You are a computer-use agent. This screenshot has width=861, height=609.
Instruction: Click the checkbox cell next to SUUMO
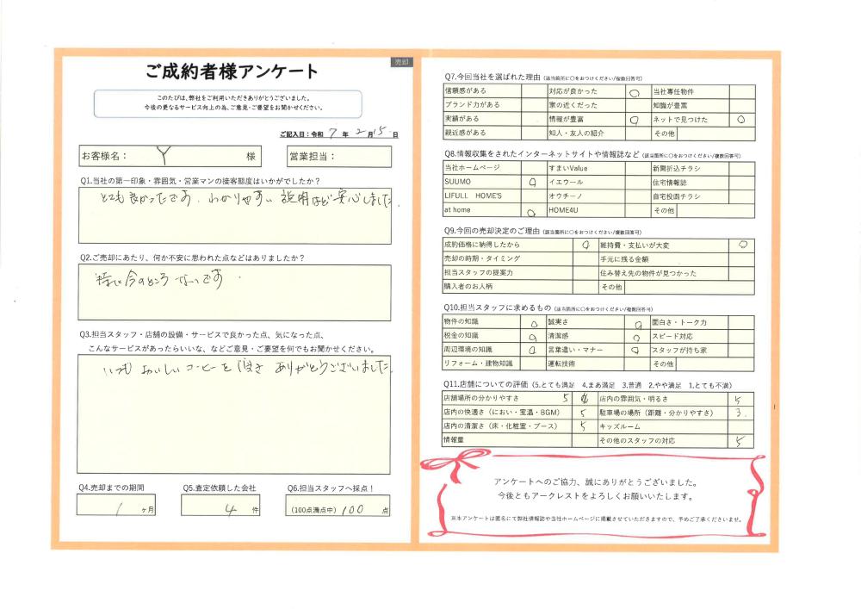coord(532,183)
